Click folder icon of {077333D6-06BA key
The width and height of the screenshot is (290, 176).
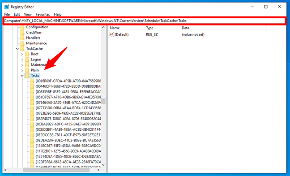(x=32, y=108)
